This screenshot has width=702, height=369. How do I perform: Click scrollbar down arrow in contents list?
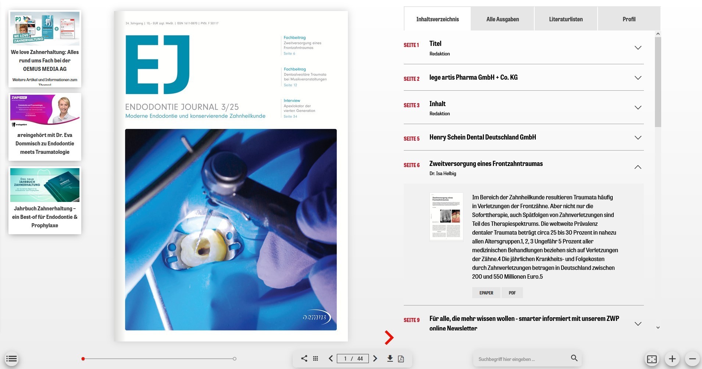[x=658, y=328]
